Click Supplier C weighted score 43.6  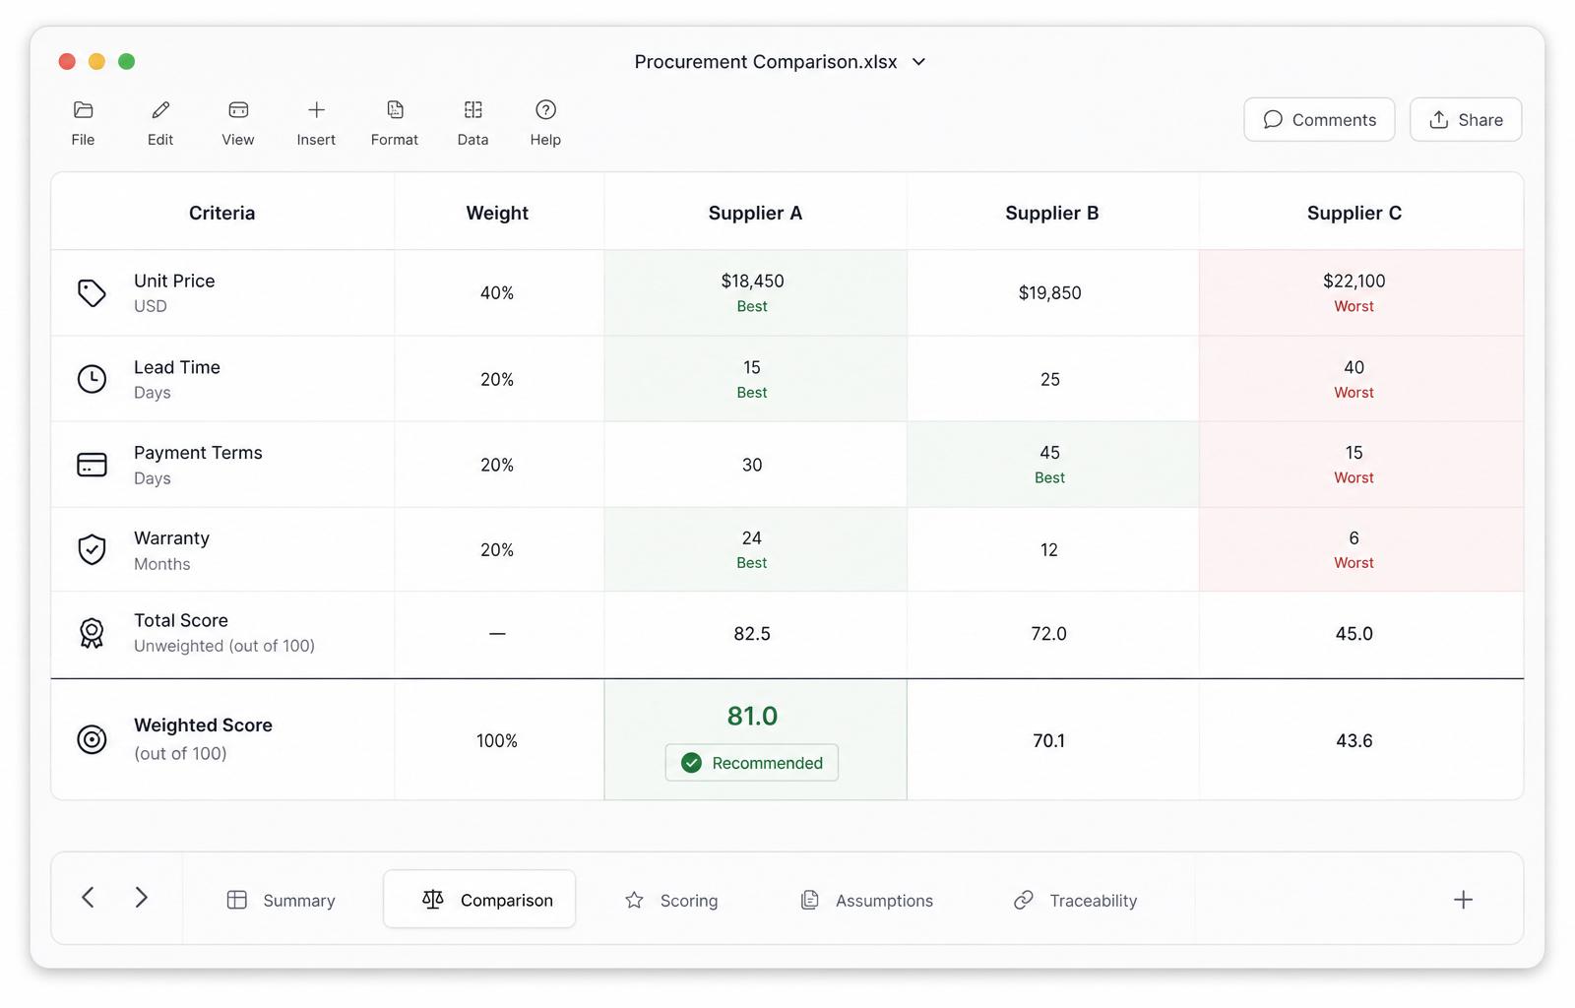click(x=1361, y=740)
